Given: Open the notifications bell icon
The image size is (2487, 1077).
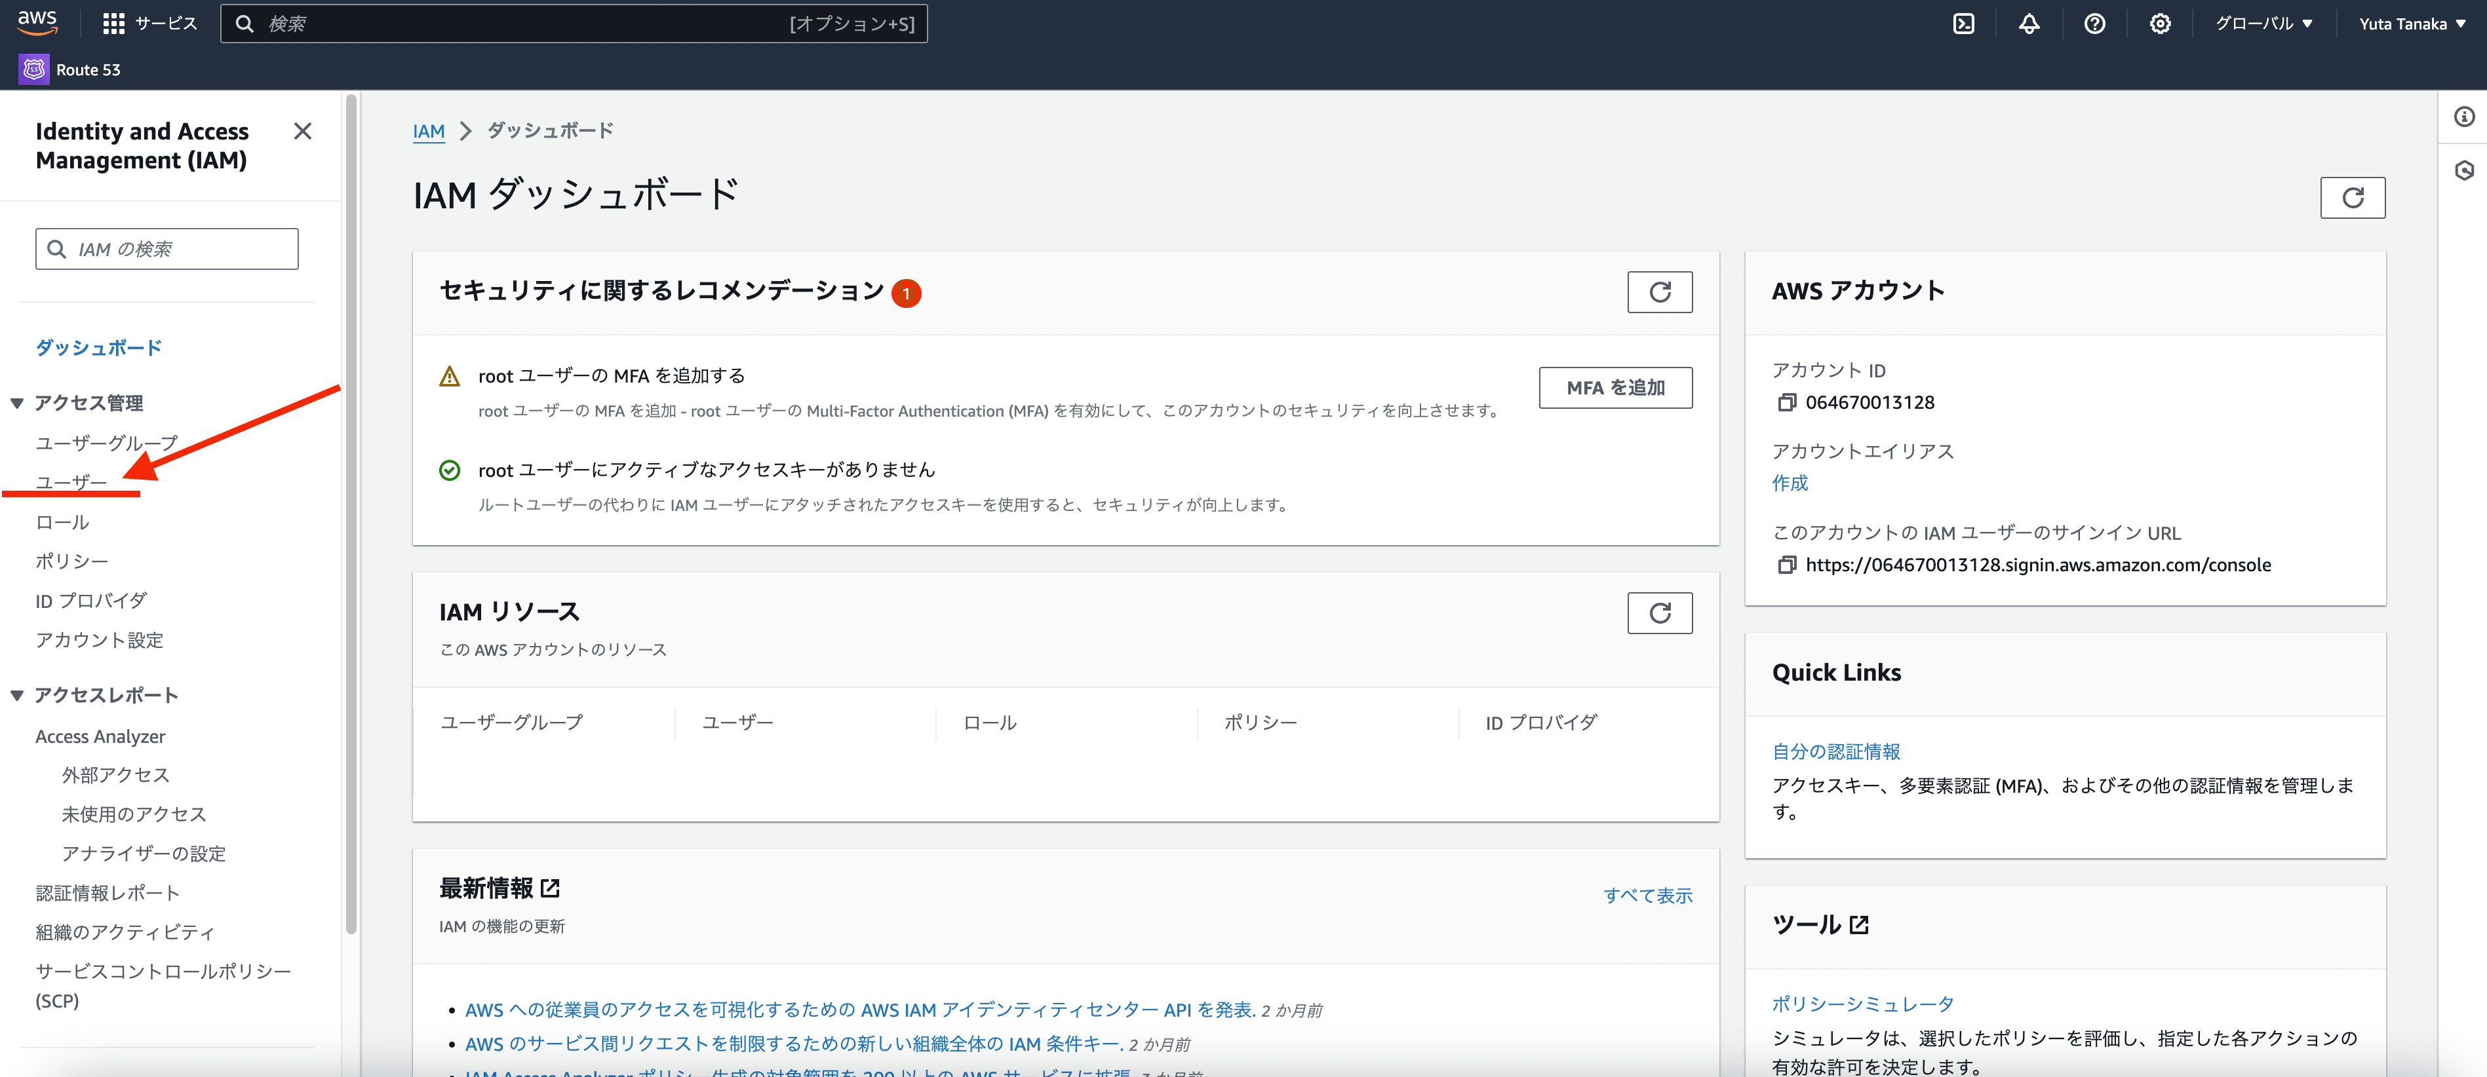Looking at the screenshot, I should [x=2028, y=23].
